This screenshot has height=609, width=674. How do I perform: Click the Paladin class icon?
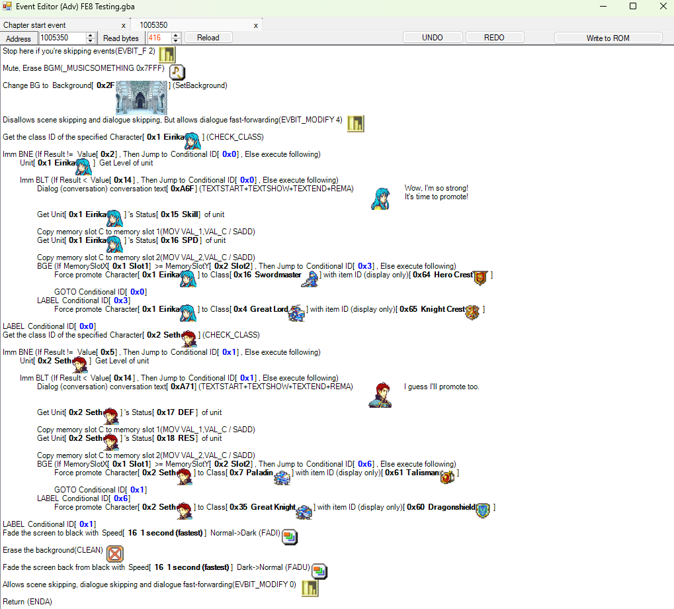[282, 476]
